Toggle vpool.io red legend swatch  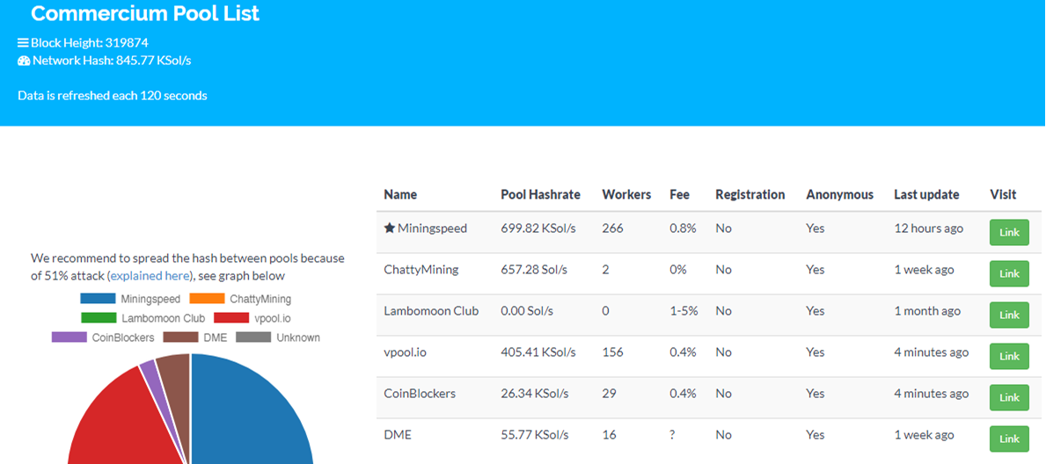[x=230, y=318]
